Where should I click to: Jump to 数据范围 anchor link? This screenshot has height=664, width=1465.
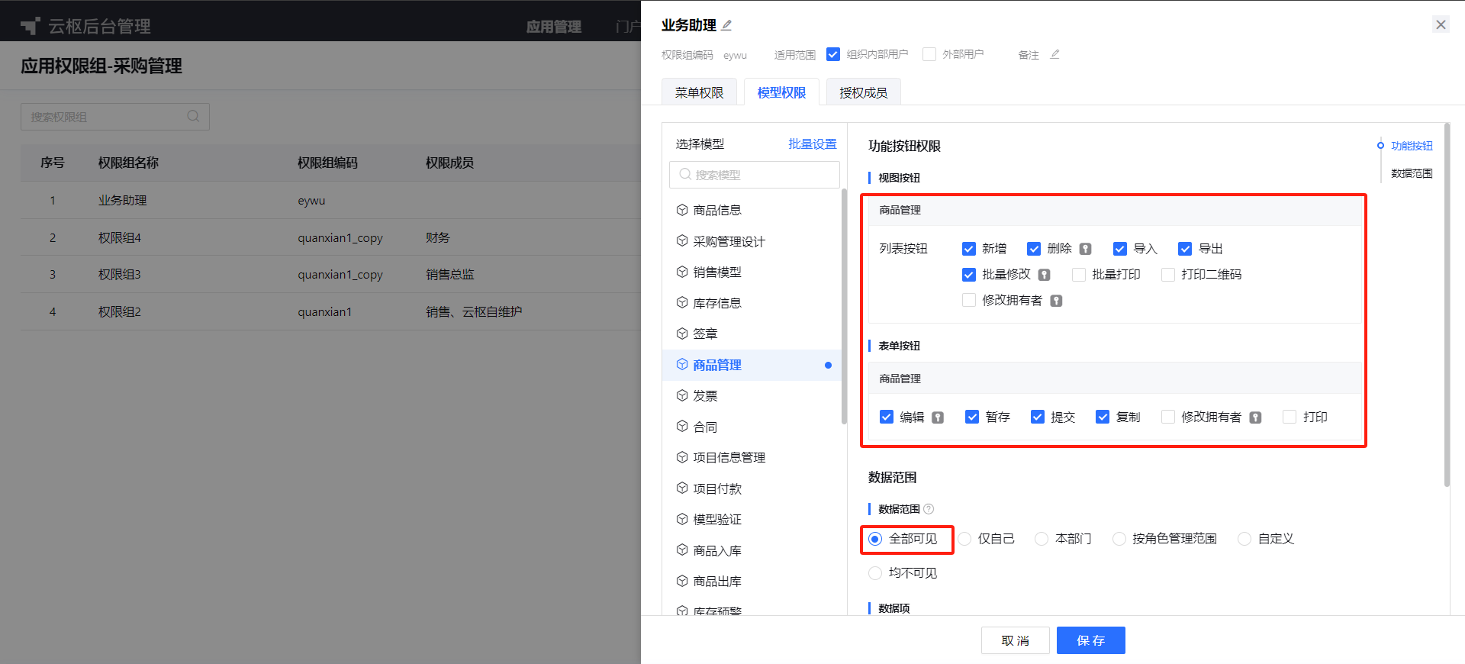pos(1412,173)
